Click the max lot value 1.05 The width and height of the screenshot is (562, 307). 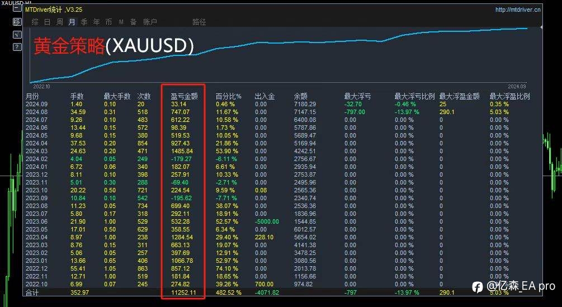(x=110, y=268)
